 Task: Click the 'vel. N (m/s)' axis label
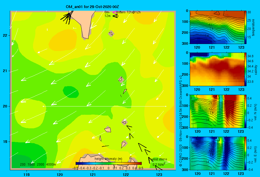pyautogui.click(x=256, y=112)
